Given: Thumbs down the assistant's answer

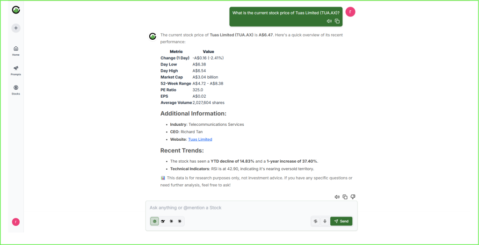Looking at the screenshot, I should [x=353, y=197].
